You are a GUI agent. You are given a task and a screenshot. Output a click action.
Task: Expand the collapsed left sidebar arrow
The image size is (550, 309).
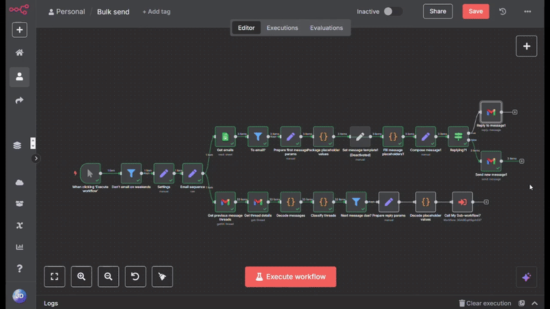[36, 159]
